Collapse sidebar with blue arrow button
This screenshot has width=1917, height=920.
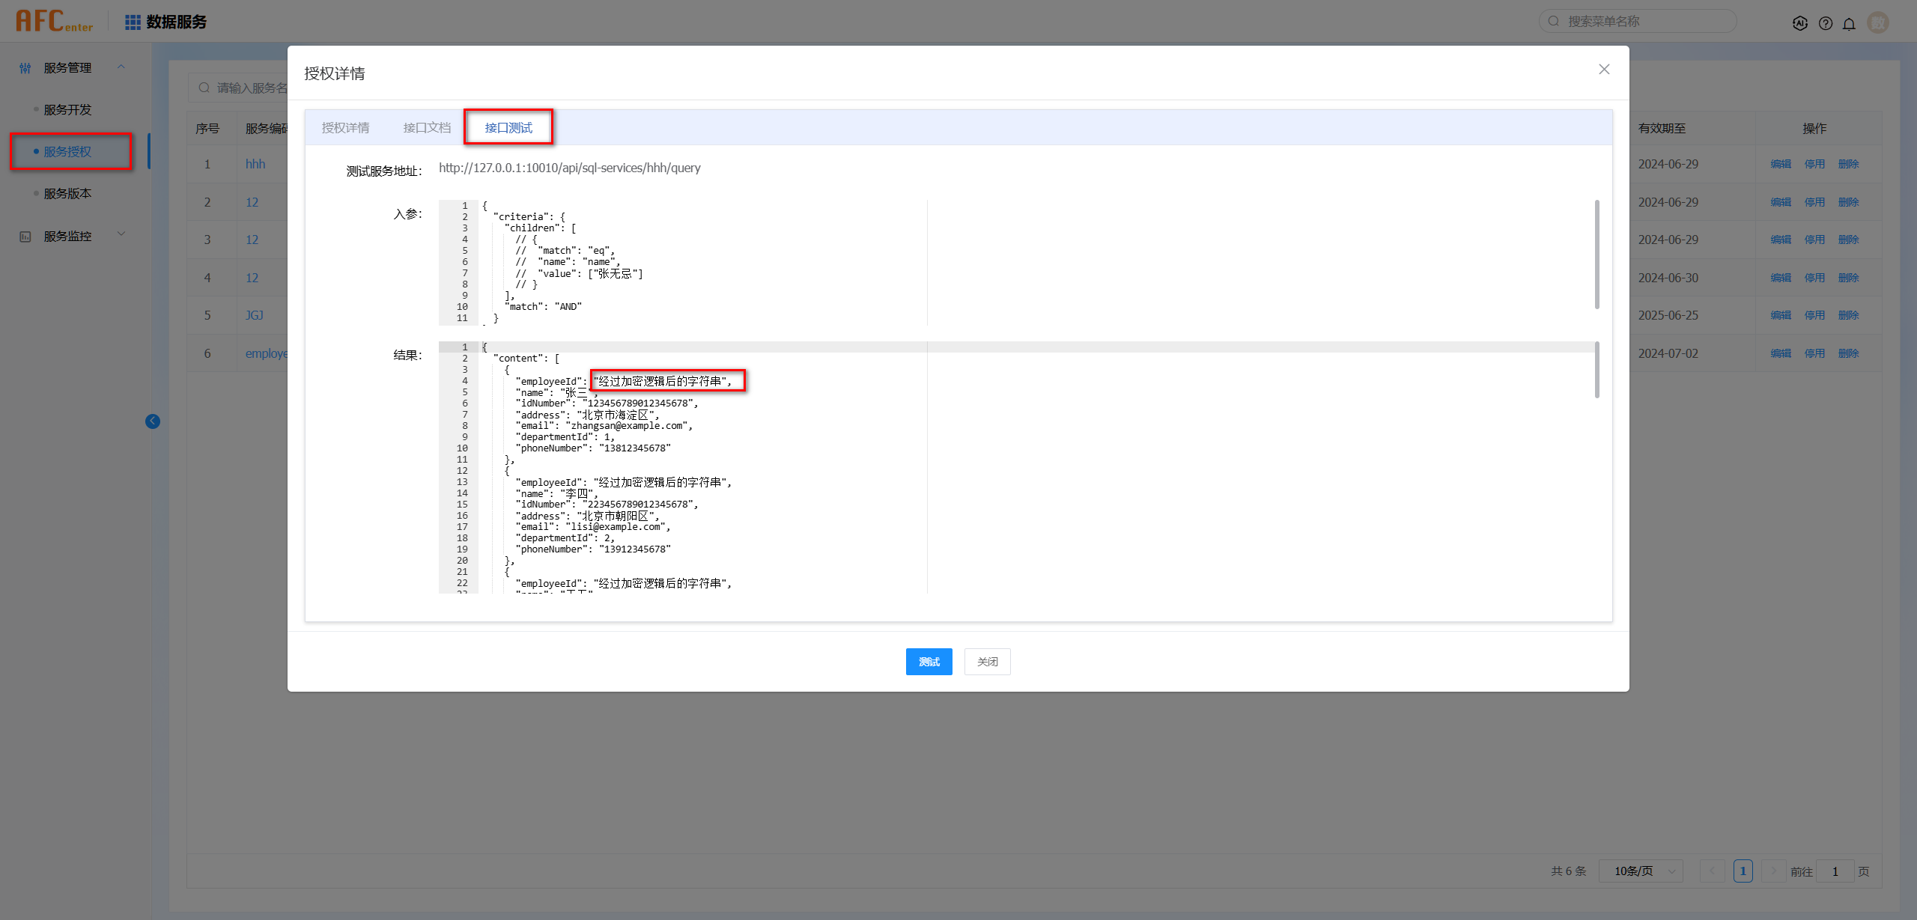click(x=153, y=421)
